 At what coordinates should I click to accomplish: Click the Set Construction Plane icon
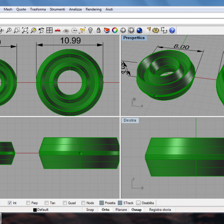[x=66, y=30]
